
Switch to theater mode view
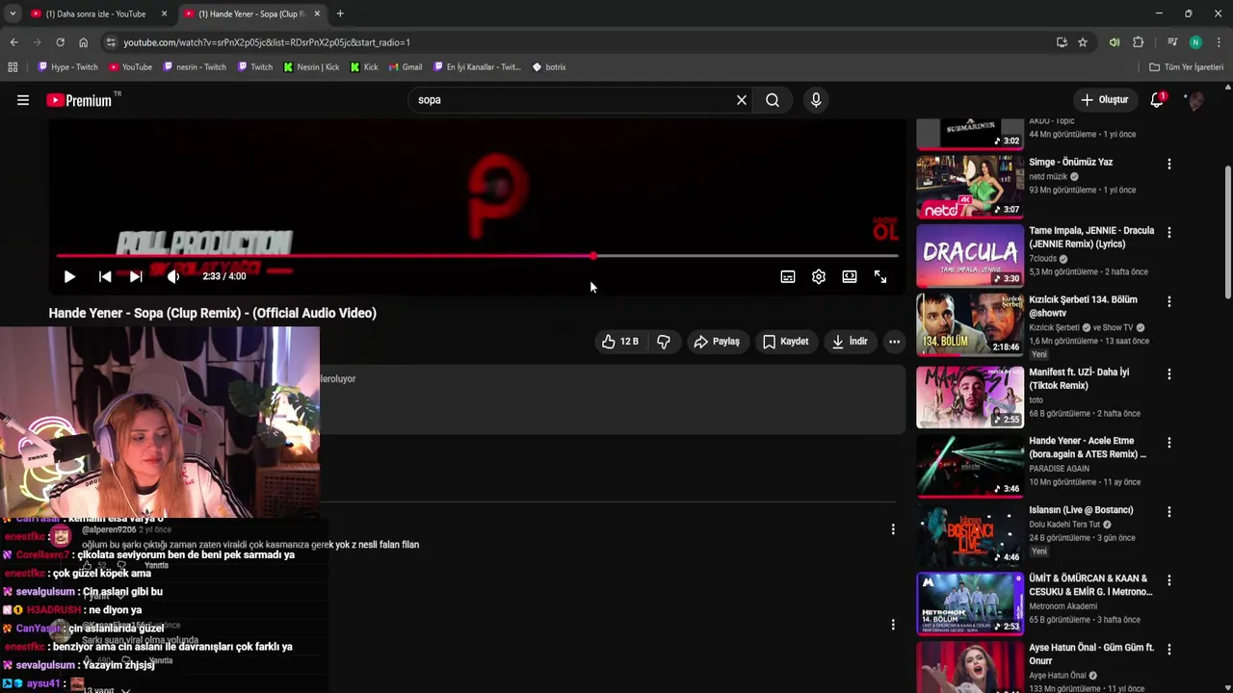pyautogui.click(x=849, y=276)
